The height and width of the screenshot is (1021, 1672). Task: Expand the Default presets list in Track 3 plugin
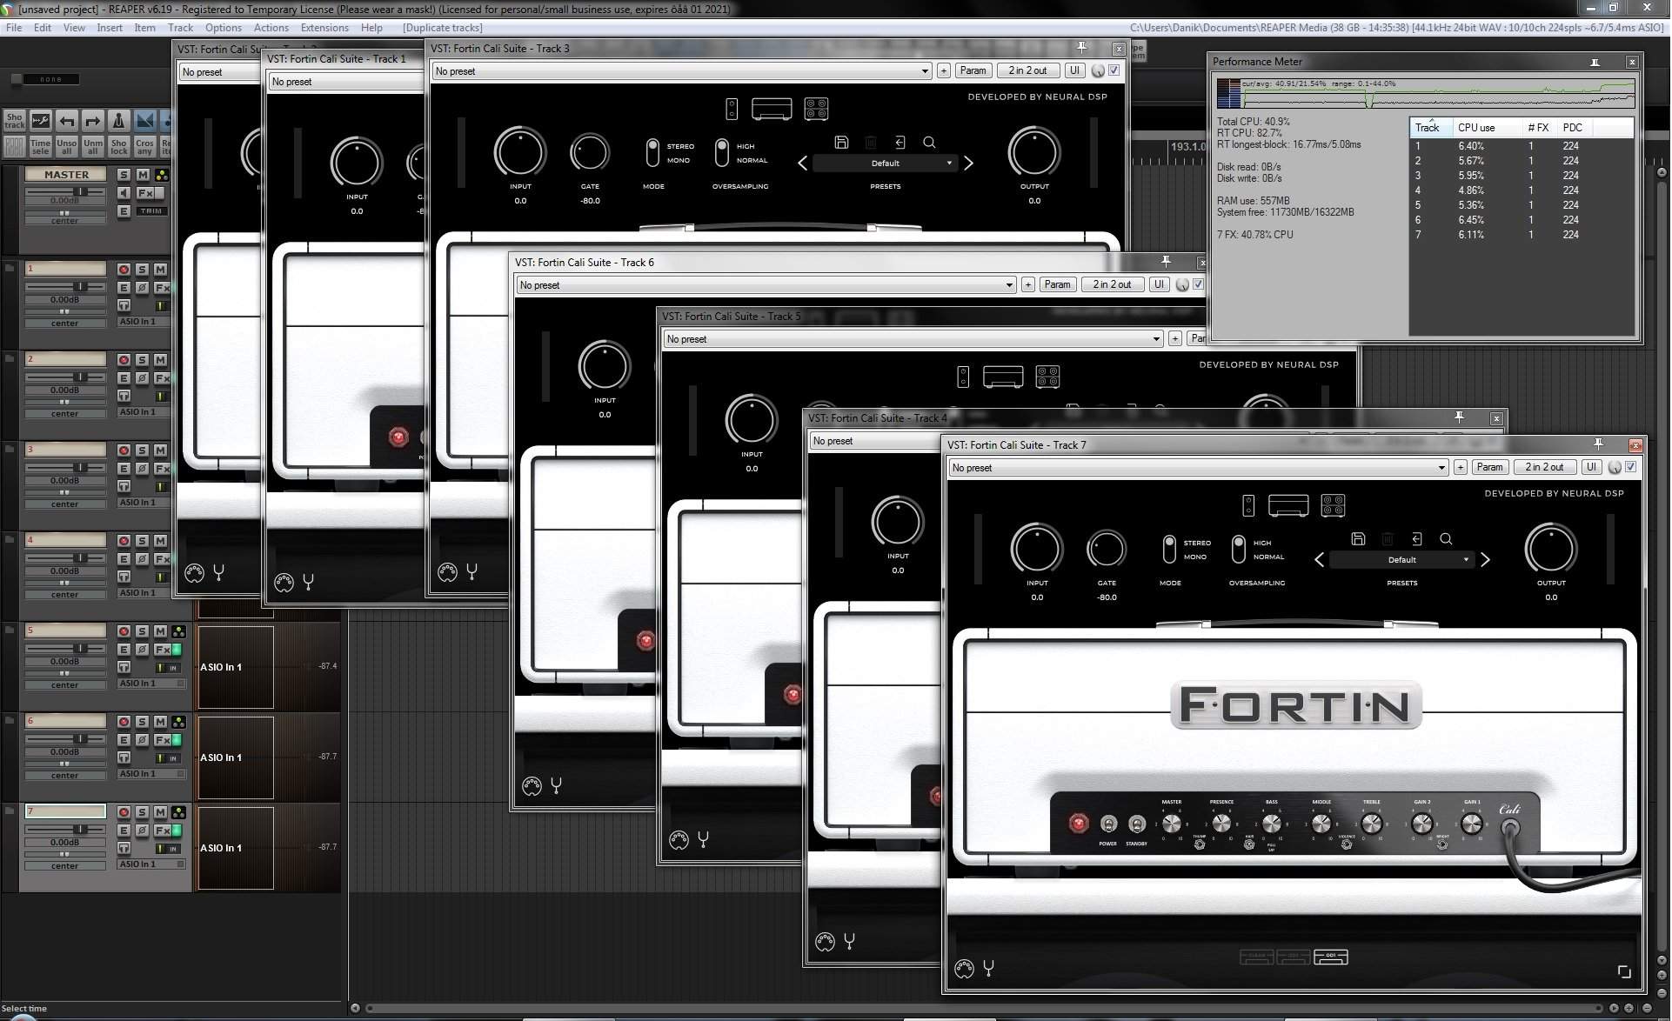point(886,163)
